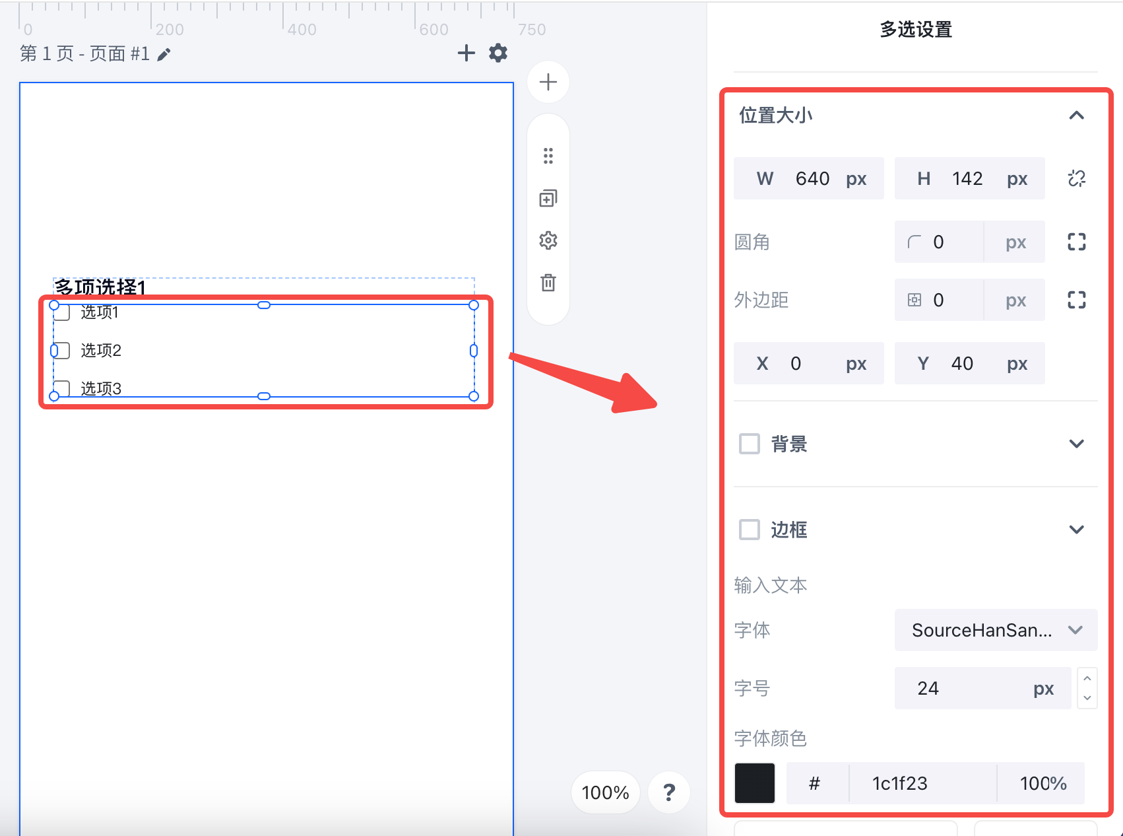The width and height of the screenshot is (1123, 836).
Task: Expand individual corner radius settings icon
Action: [1077, 242]
